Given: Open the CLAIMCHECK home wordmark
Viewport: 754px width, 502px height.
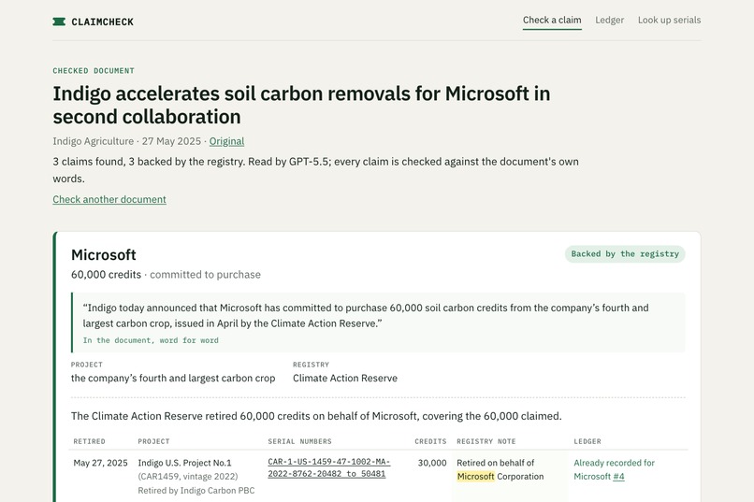Looking at the screenshot, I should [102, 22].
